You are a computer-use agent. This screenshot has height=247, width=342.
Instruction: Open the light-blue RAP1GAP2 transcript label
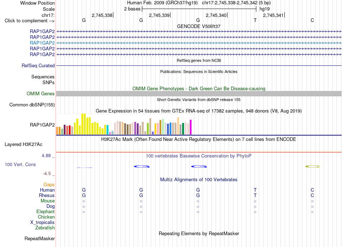click(42, 43)
